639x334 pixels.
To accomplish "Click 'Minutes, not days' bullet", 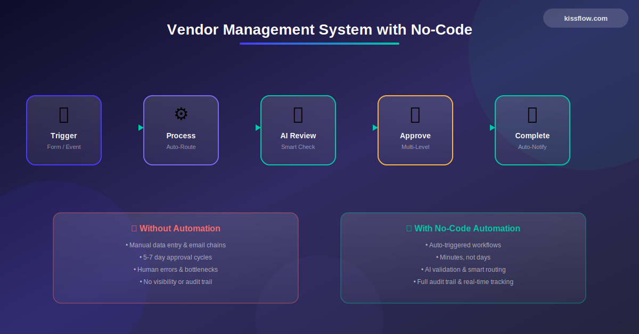I will click(463, 257).
